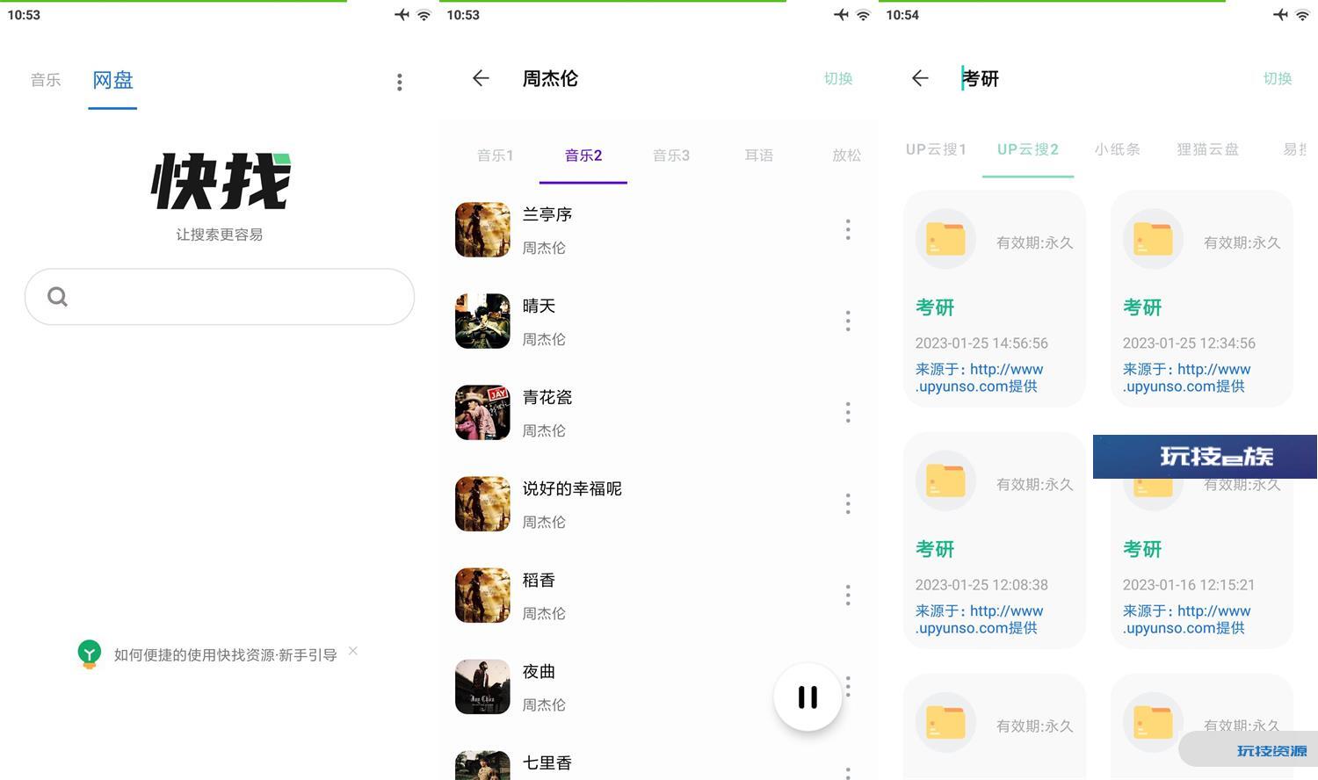
Task: Open the 新手引导 tip link
Action: click(226, 654)
